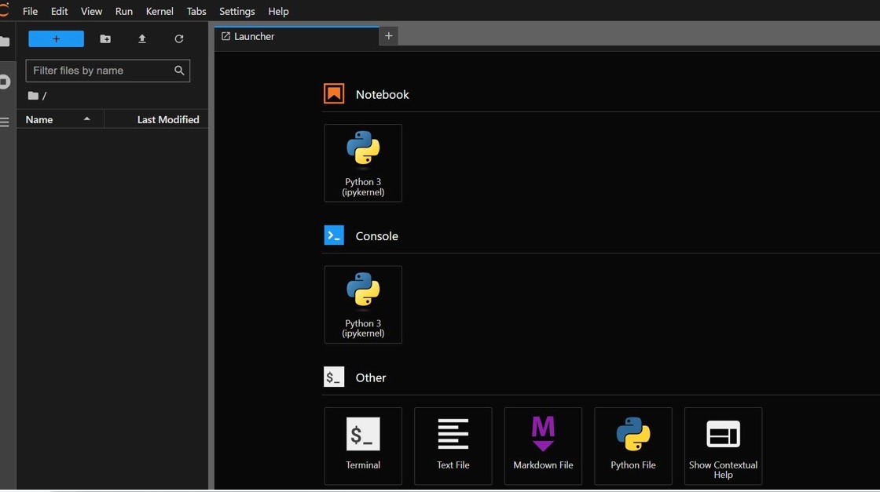Open the Settings menu
Image resolution: width=880 pixels, height=492 pixels.
236,11
